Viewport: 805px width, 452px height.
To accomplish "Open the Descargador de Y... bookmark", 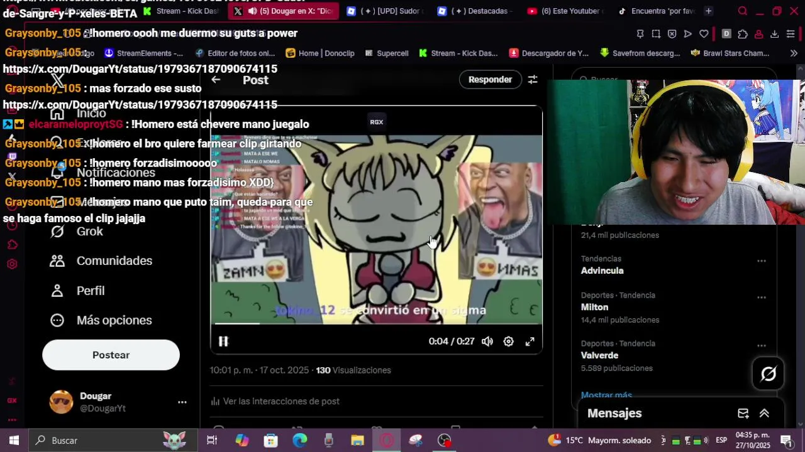I will pyautogui.click(x=549, y=53).
